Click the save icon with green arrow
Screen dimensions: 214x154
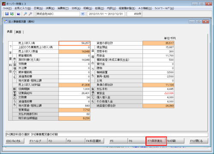[12, 14]
